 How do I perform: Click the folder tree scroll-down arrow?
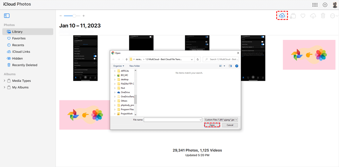[136, 114]
